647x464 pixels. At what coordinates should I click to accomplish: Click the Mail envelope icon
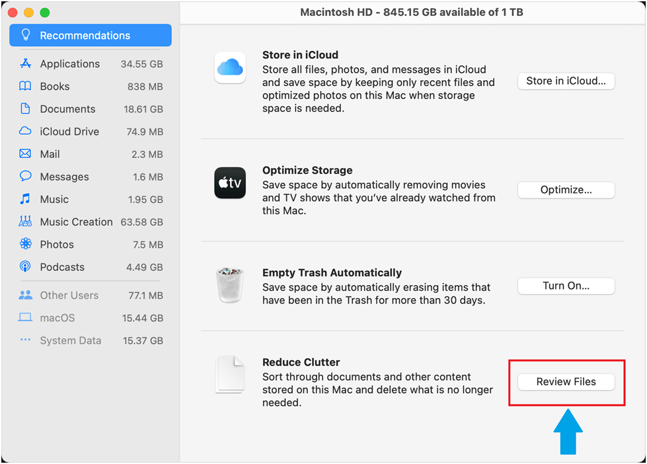(x=25, y=154)
